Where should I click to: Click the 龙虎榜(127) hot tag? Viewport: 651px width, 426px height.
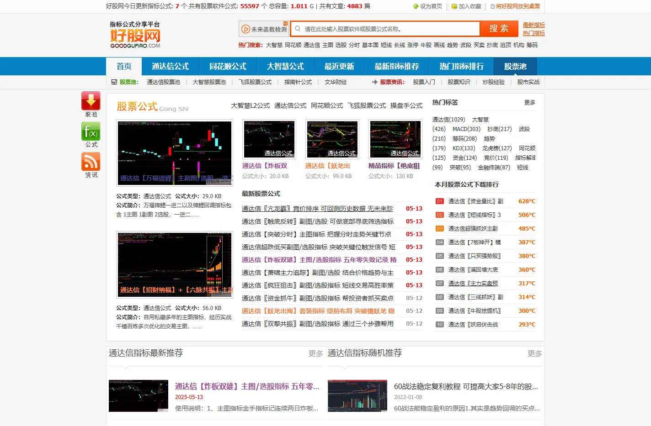click(497, 148)
